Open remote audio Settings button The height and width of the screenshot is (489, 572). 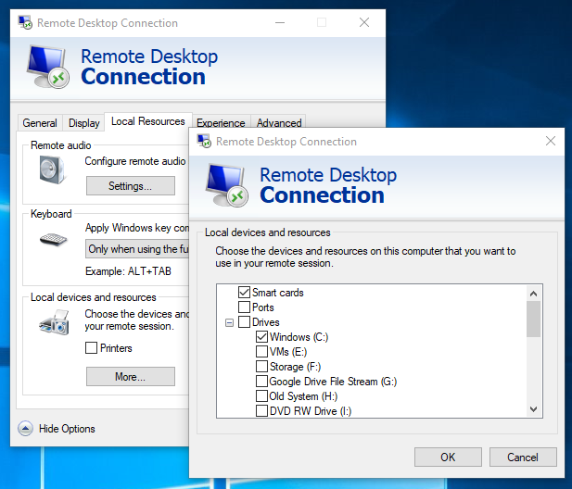point(131,186)
